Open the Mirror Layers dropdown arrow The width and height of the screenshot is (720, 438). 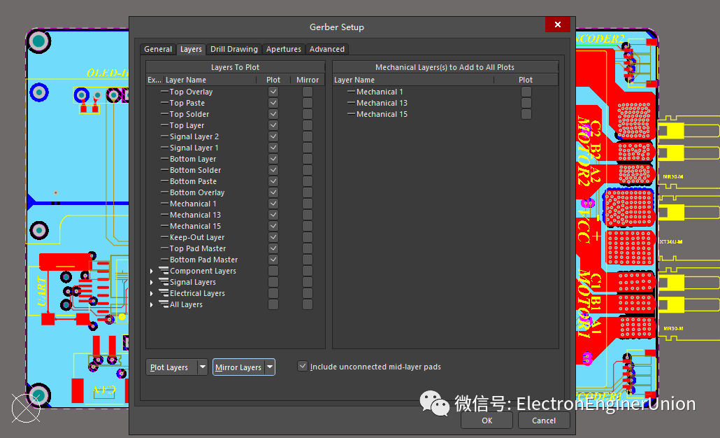click(x=270, y=367)
